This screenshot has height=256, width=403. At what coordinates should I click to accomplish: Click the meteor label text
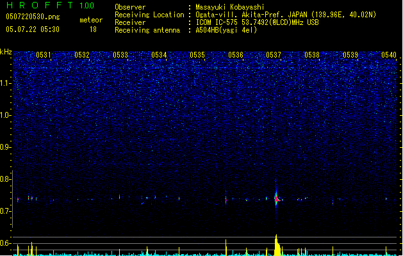[x=91, y=20]
